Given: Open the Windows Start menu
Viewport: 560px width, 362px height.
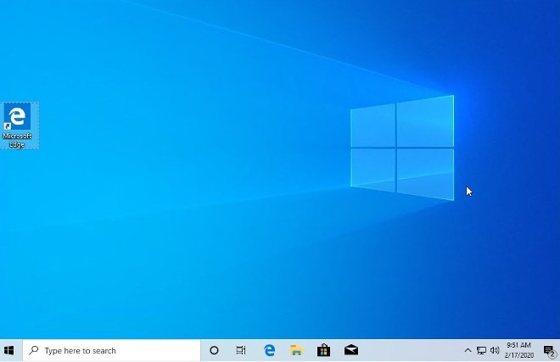Looking at the screenshot, I should tap(9, 351).
